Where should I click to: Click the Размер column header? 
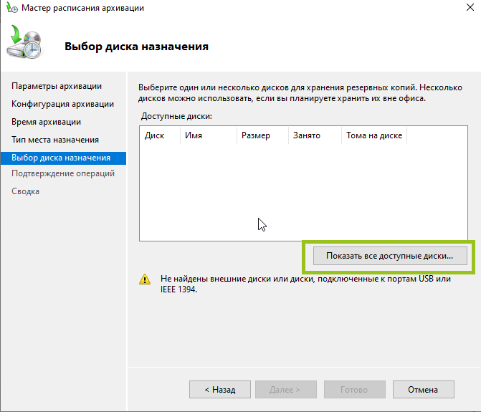tap(262, 135)
